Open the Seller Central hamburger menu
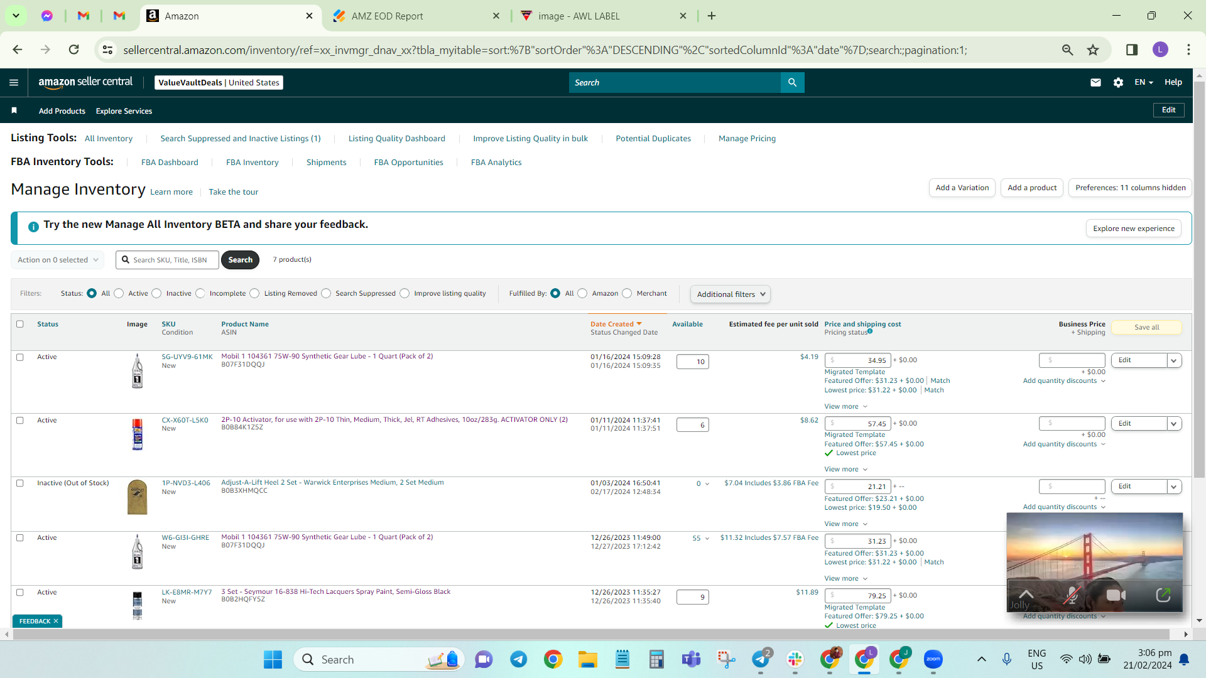Image resolution: width=1206 pixels, height=678 pixels. (x=14, y=82)
